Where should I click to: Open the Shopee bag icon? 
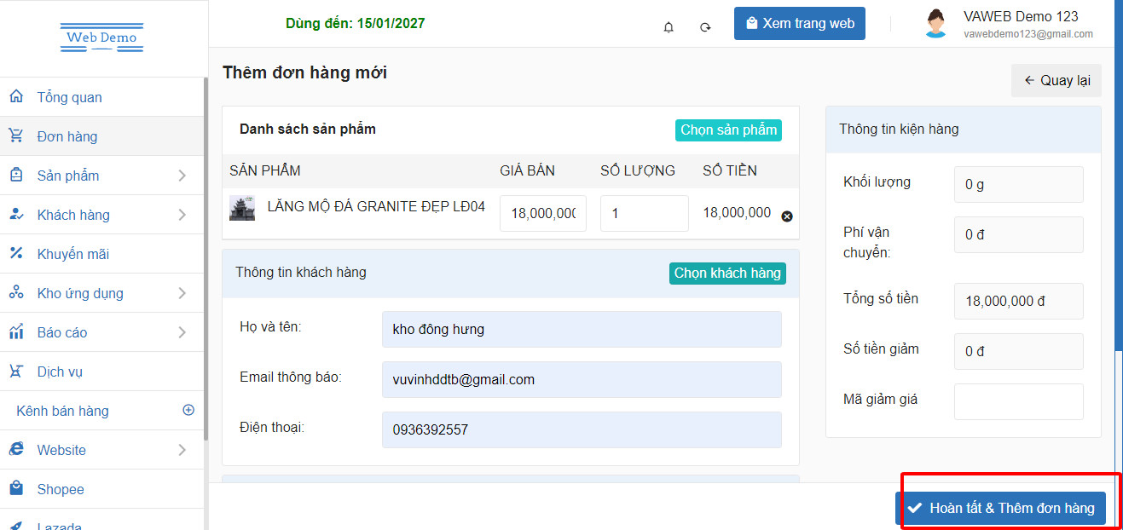click(16, 488)
